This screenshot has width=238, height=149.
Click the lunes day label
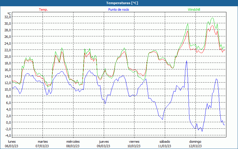pos(12,142)
